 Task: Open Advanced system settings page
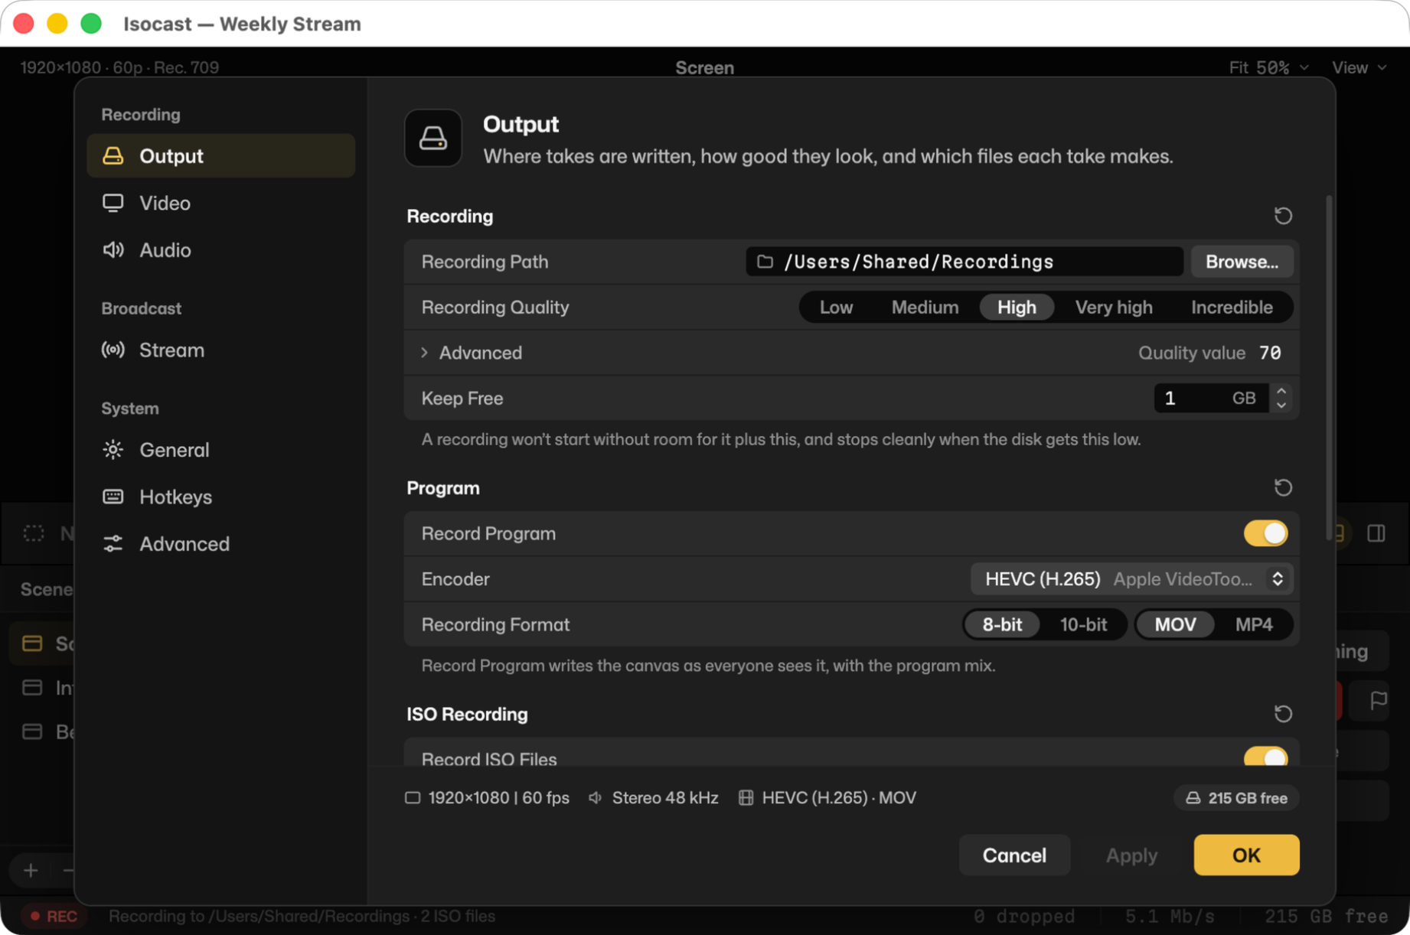(220, 544)
